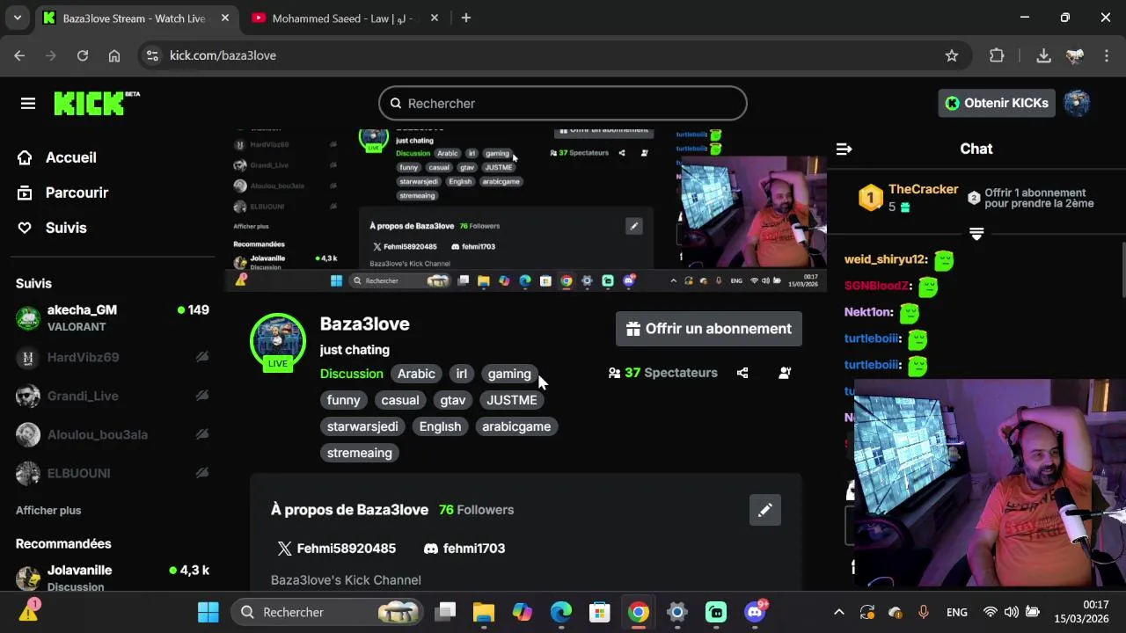This screenshot has height=633, width=1126.
Task: Click username weid_shiryu12 in chat
Action: pyautogui.click(x=885, y=259)
